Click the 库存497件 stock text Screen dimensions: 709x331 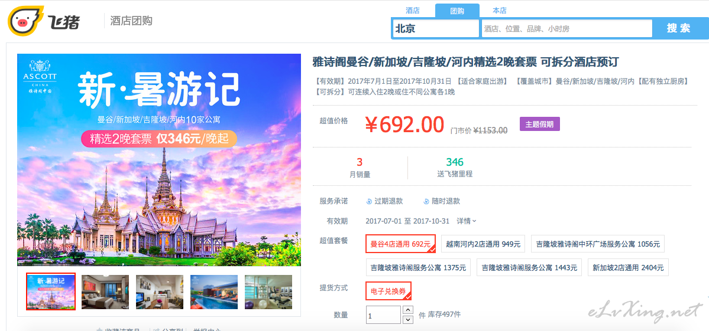445,314
